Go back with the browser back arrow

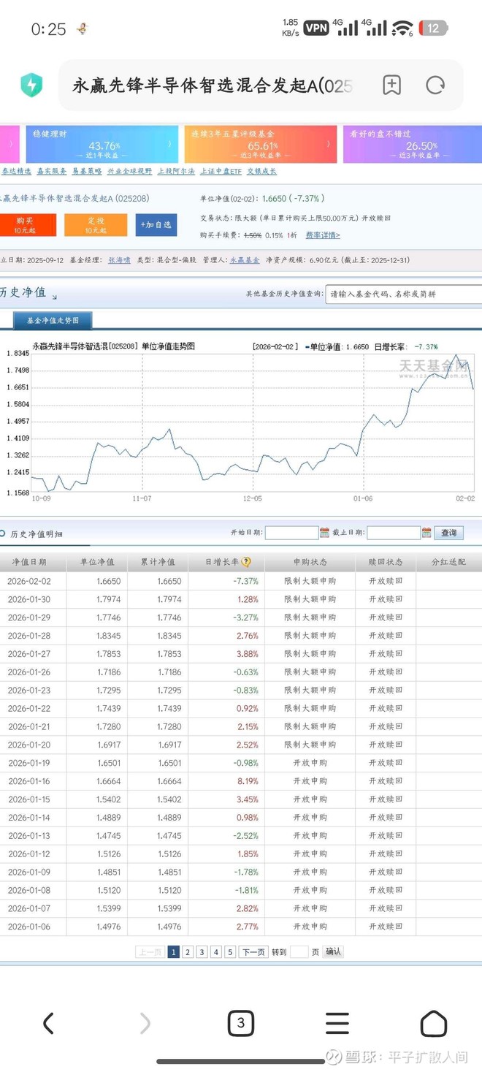point(48,1023)
